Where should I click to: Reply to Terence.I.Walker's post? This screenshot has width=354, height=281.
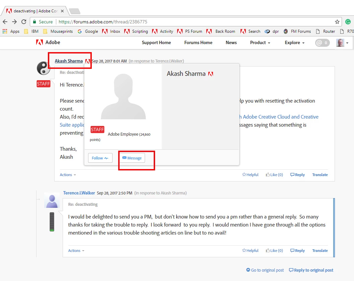(297, 251)
